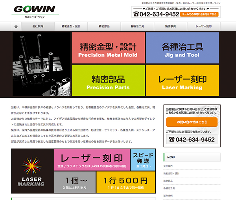236x200 pixels.
Task: Open 精密部品 in the sidebar menu
Action: [168, 181]
